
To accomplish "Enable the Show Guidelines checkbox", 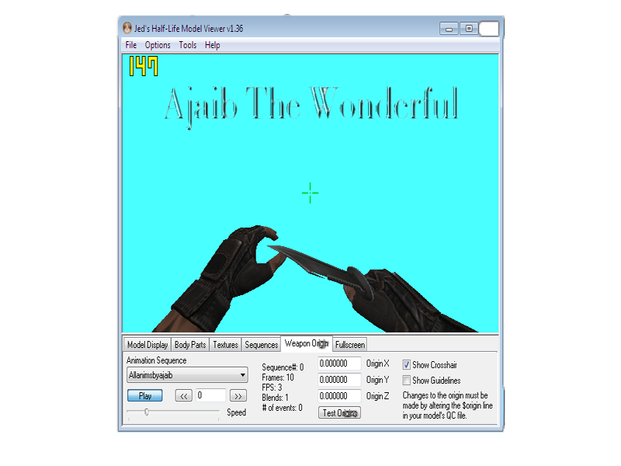I will [x=407, y=381].
